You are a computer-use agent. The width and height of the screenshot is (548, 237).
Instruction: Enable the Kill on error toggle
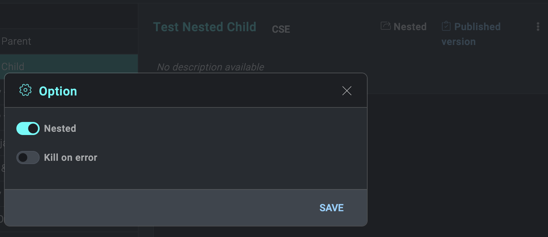pyautogui.click(x=28, y=157)
